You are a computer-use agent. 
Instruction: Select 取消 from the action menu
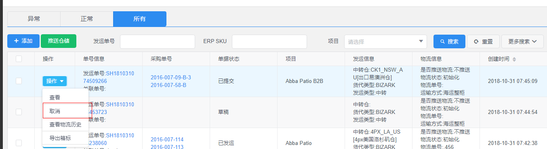pyautogui.click(x=65, y=111)
